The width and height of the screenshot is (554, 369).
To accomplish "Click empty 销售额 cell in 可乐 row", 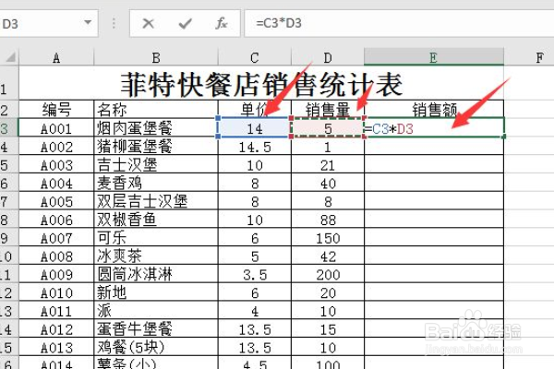I will pyautogui.click(x=434, y=238).
